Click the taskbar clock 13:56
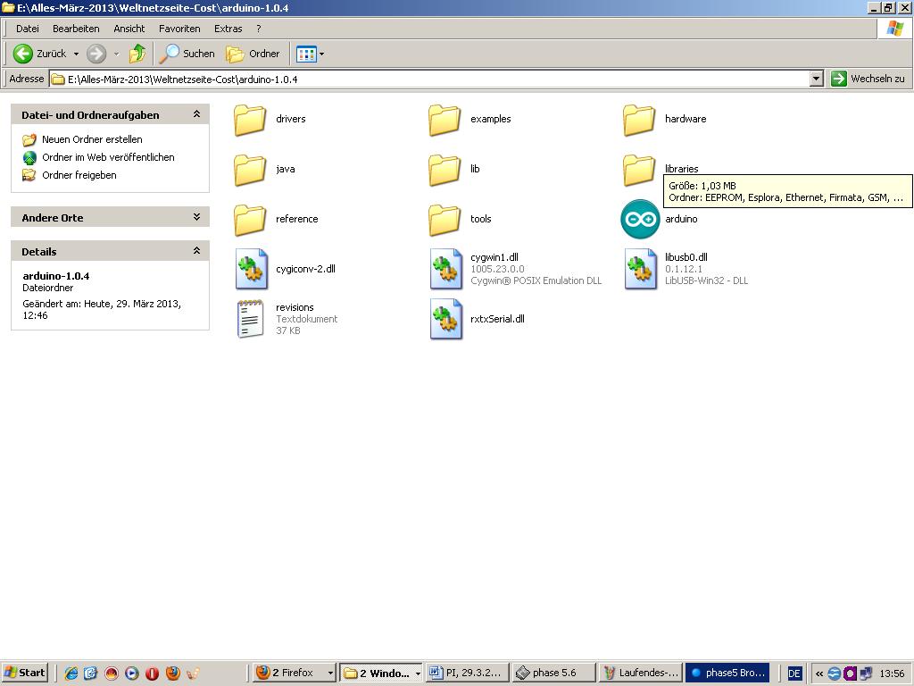This screenshot has width=914, height=686. 892,673
